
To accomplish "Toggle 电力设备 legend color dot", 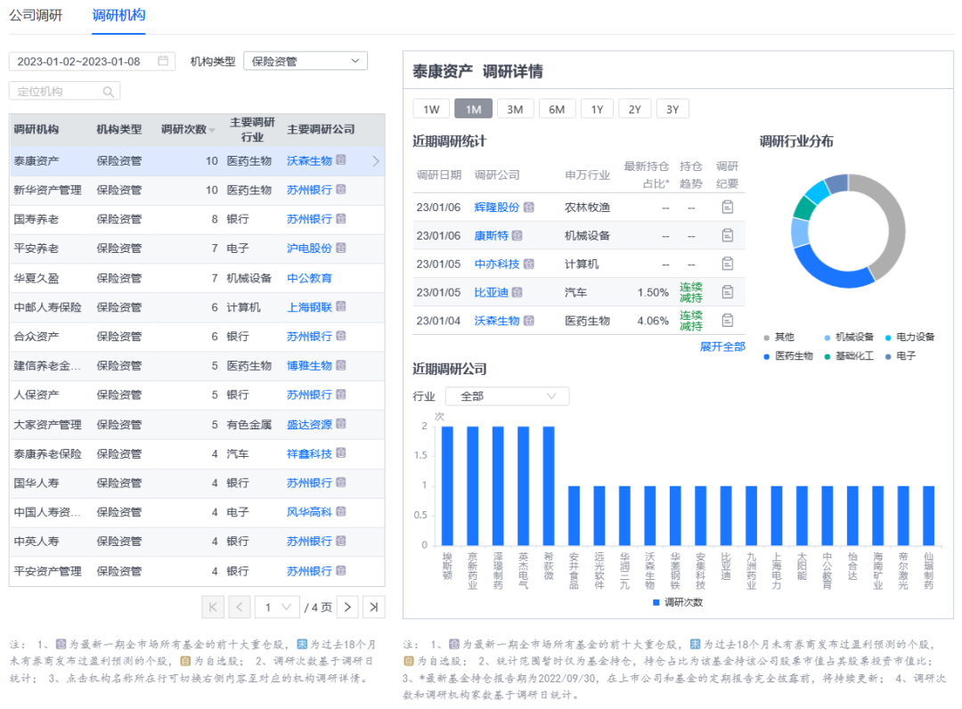I will click(x=888, y=338).
